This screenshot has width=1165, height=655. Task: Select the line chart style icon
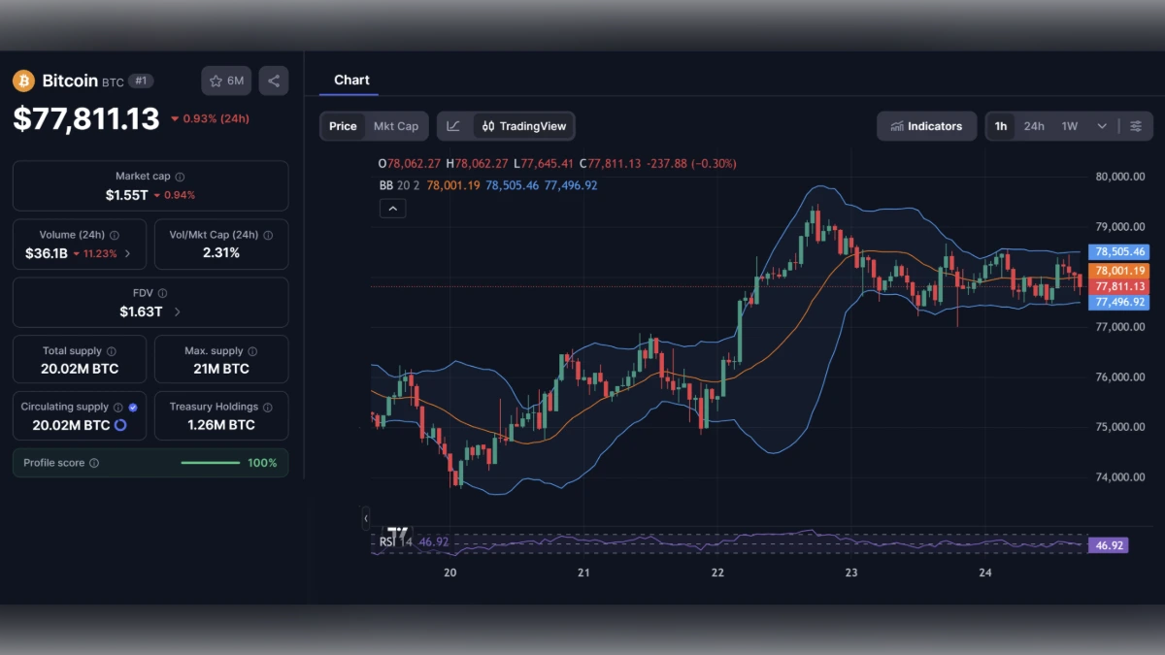(453, 126)
